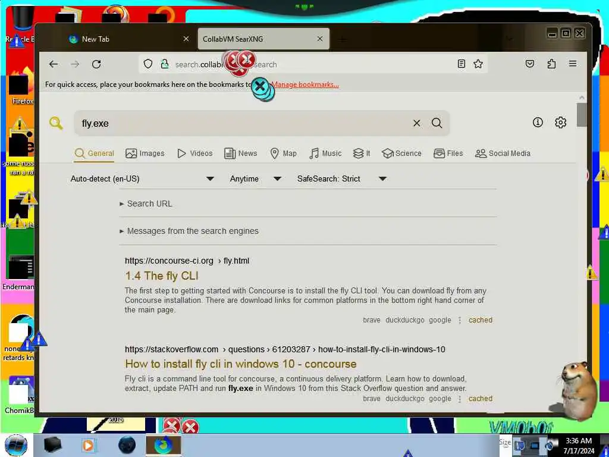Click the taskbar clock showing 3:36 AM
Image resolution: width=609 pixels, height=457 pixels.
click(x=579, y=446)
